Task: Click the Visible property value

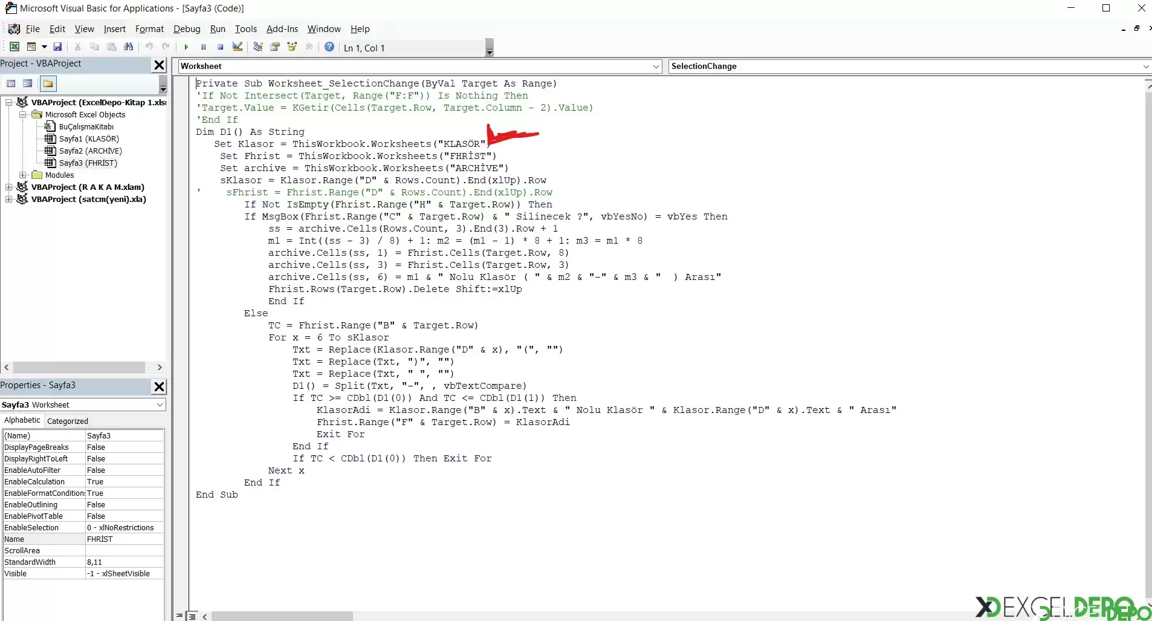Action: click(125, 574)
